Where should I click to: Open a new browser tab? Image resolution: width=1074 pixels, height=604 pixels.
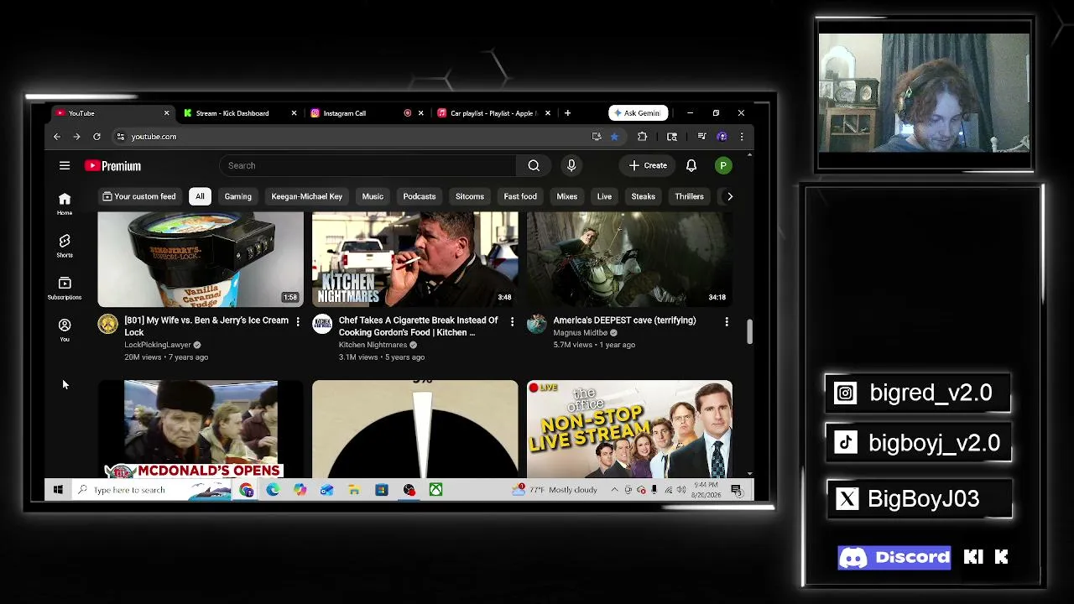[568, 113]
